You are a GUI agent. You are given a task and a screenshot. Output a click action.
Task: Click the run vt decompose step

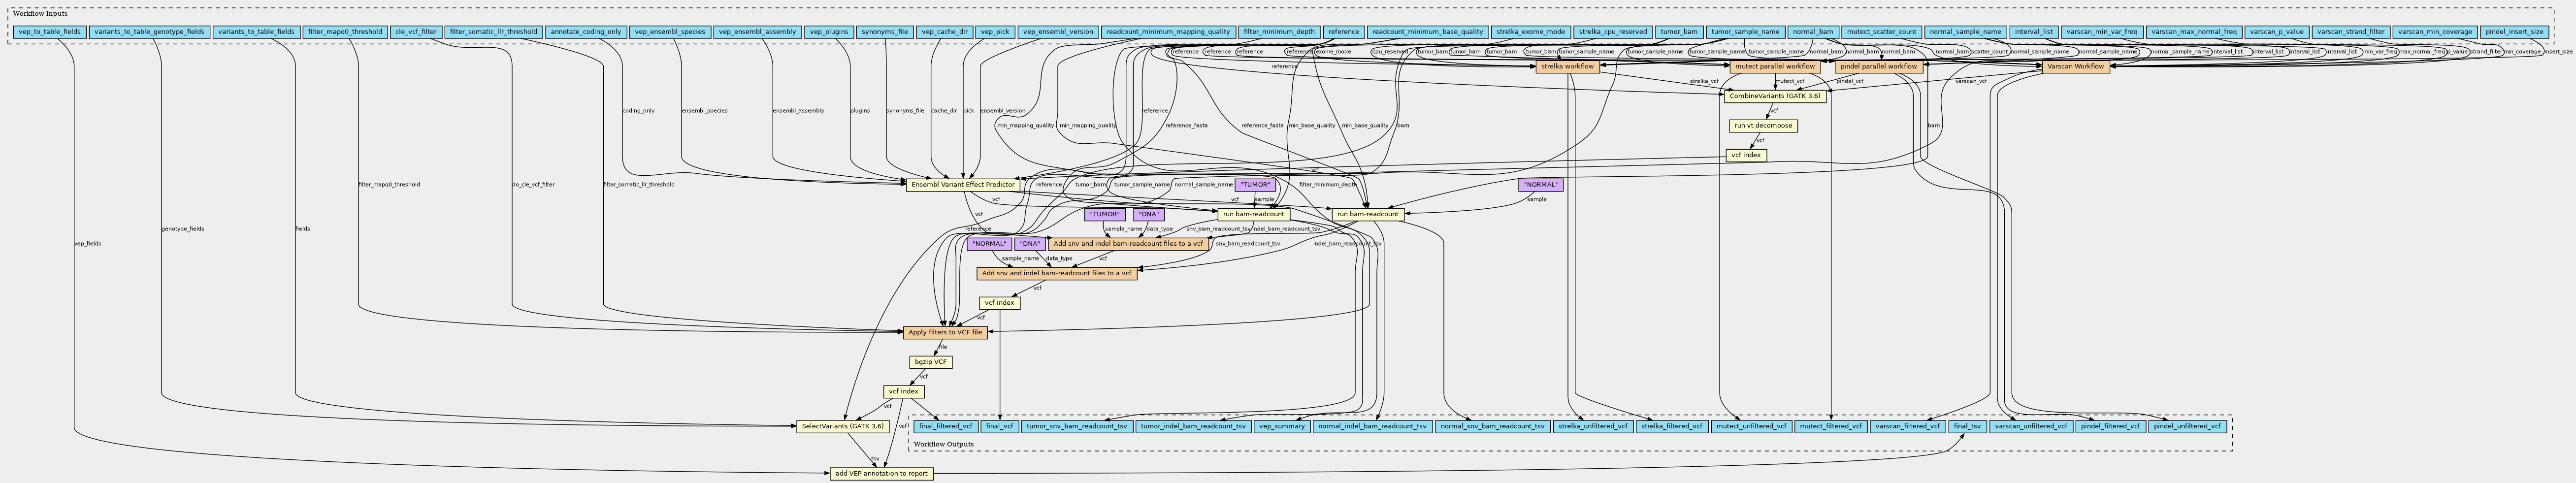pos(1763,126)
